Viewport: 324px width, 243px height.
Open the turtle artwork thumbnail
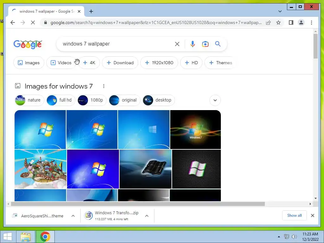40,169
